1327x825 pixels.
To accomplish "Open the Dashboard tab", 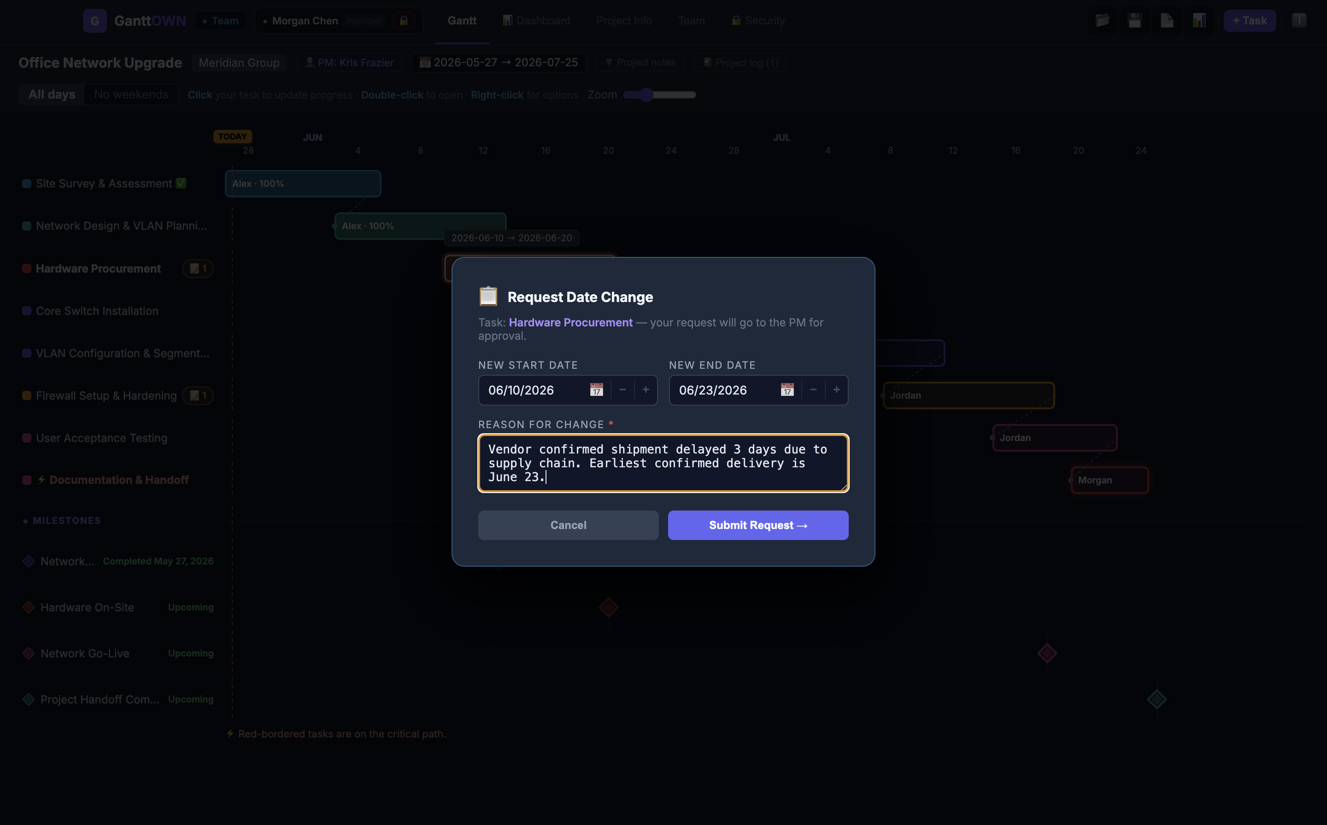I will [x=536, y=21].
